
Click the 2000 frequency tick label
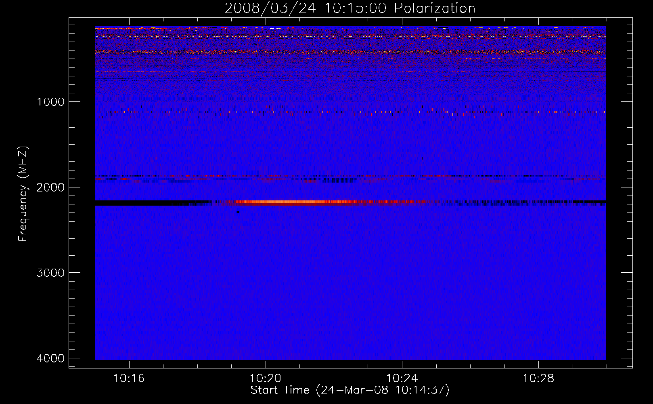[50, 187]
